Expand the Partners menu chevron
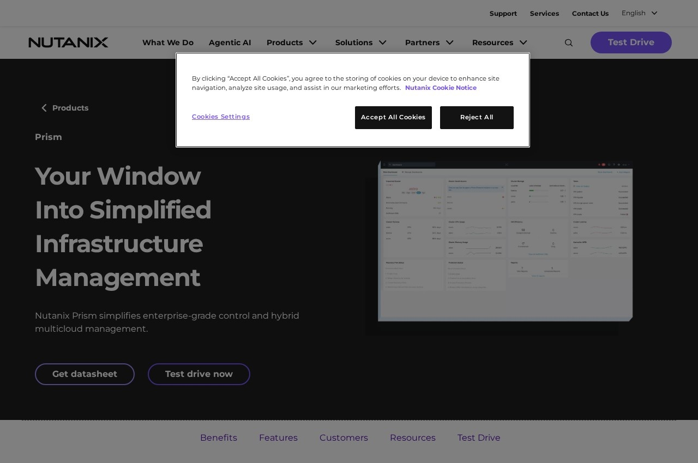698x463 pixels. click(x=449, y=42)
